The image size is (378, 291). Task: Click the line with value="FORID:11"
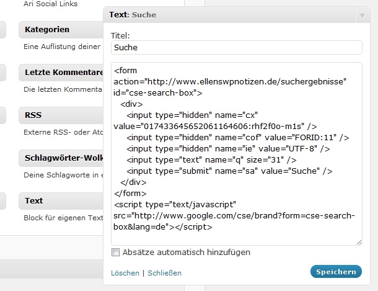[x=238, y=138]
